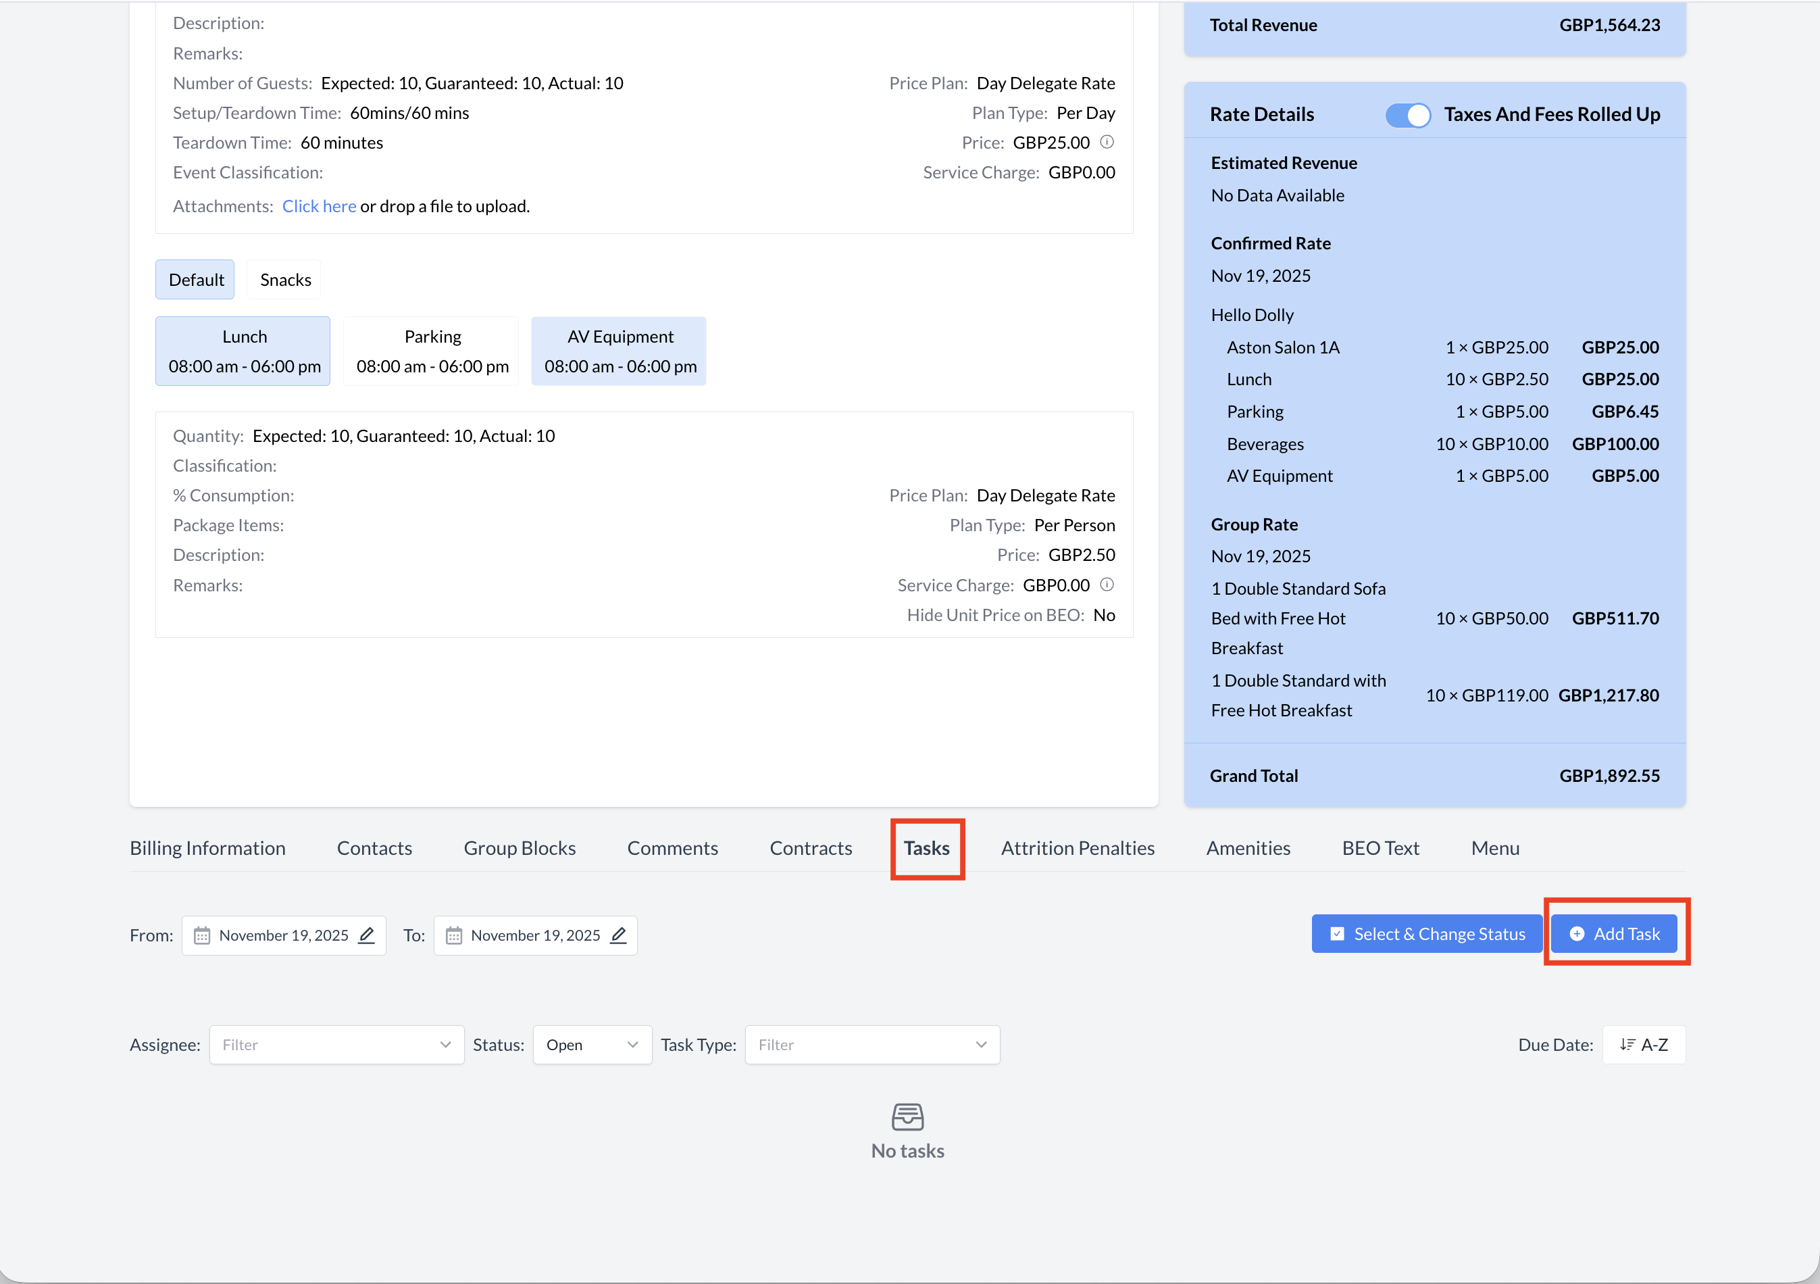Select the Parking 08:00 am item card
Image resolution: width=1820 pixels, height=1284 pixels.
click(x=432, y=351)
